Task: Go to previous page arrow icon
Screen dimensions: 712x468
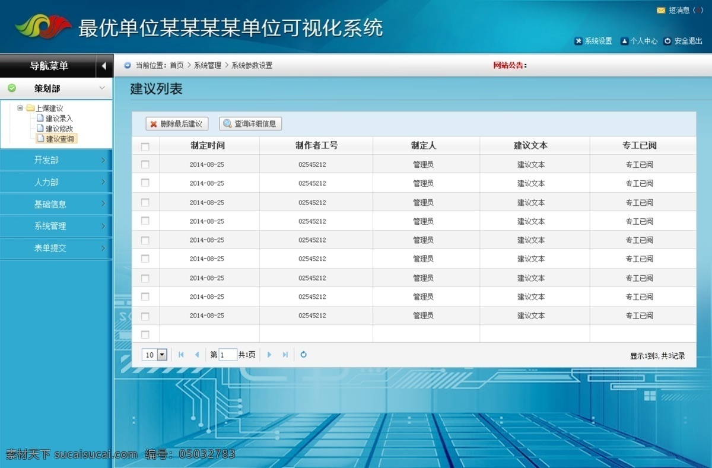Action: (197, 355)
